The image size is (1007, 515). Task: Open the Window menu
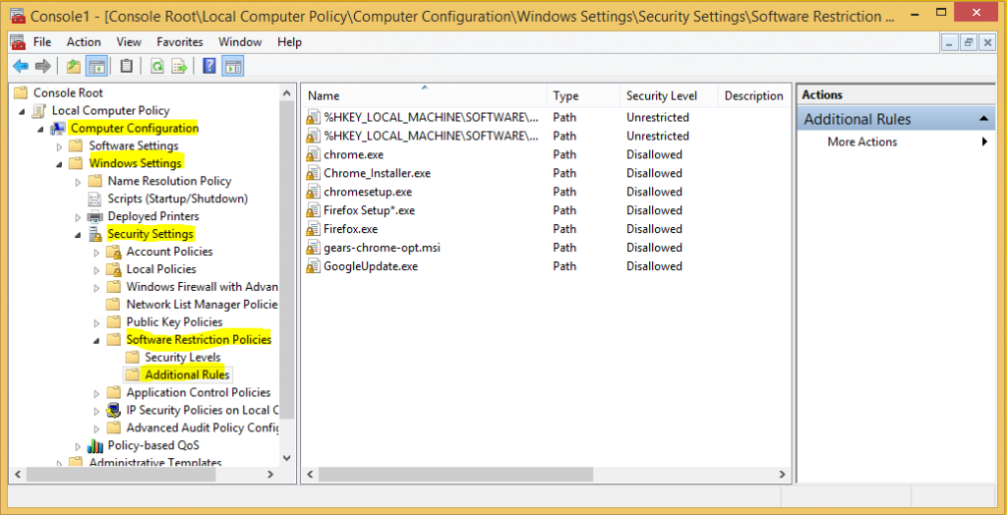pyautogui.click(x=240, y=41)
